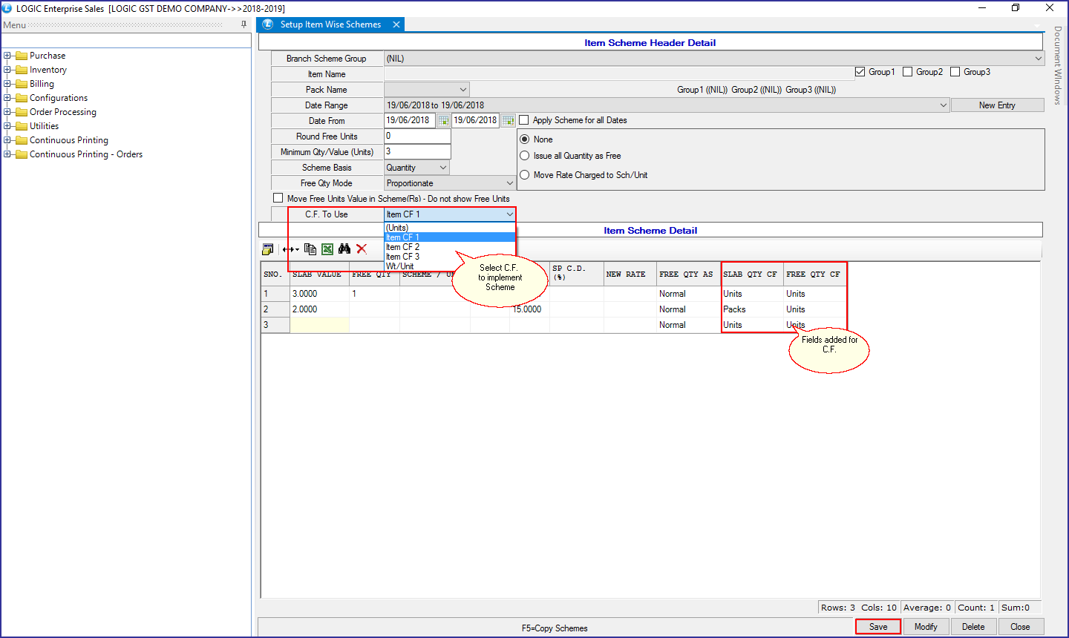Click the Minimum Qty/Value field
Image resolution: width=1069 pixels, height=638 pixels.
(x=417, y=151)
